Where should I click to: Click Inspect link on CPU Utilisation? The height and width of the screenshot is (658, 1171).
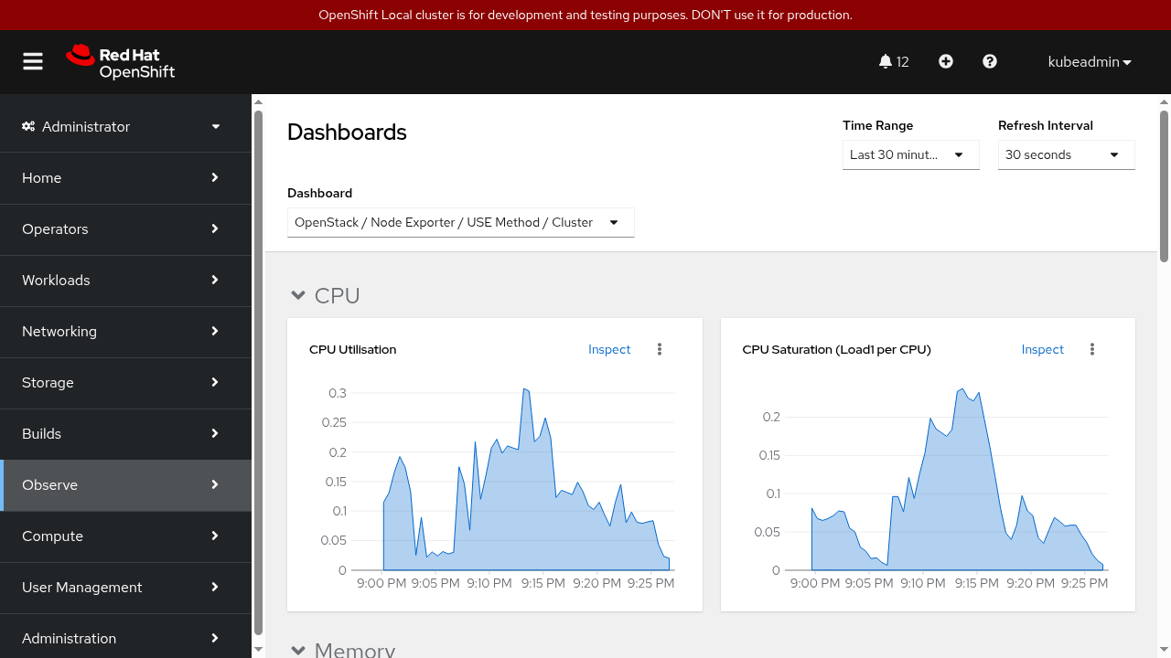(609, 349)
